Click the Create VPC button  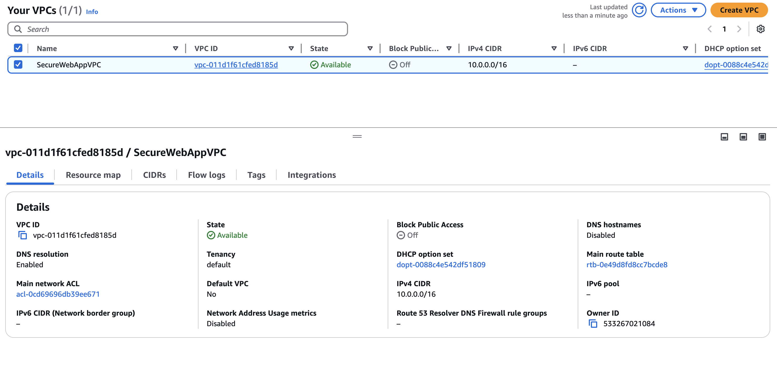(x=739, y=10)
